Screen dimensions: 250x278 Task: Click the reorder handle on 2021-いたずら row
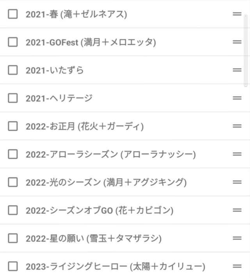(x=237, y=70)
